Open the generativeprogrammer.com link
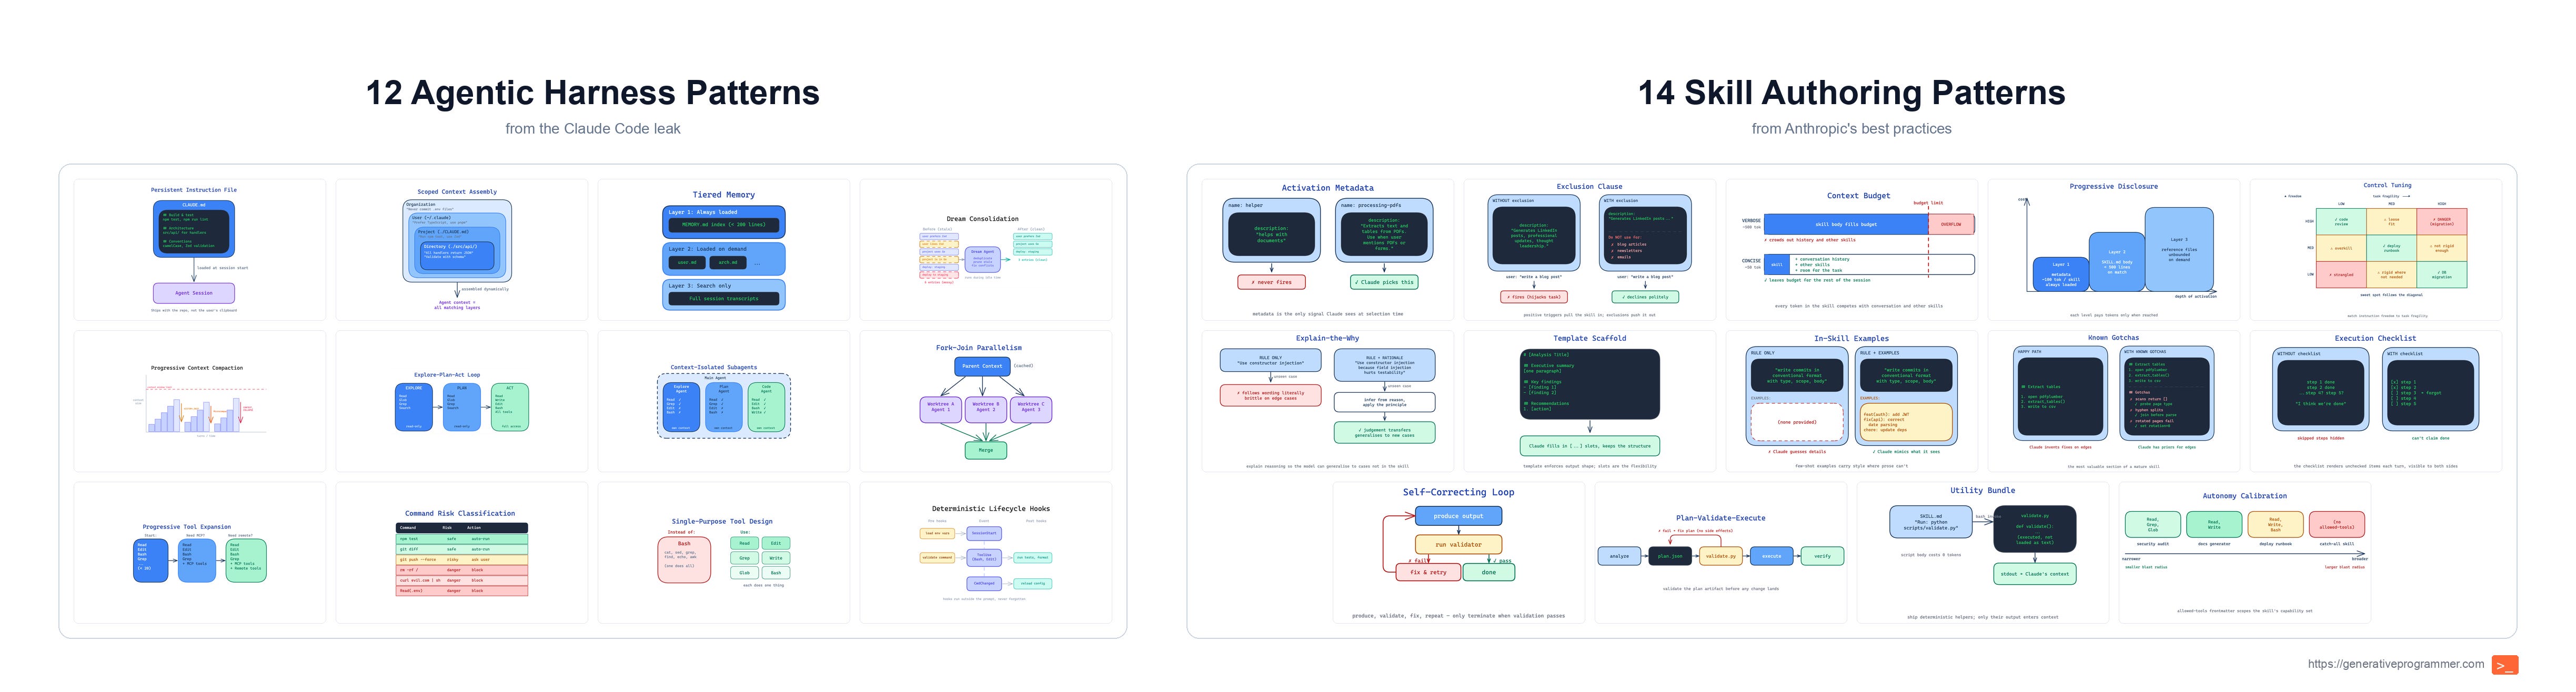2576x692 pixels. [x=2395, y=664]
